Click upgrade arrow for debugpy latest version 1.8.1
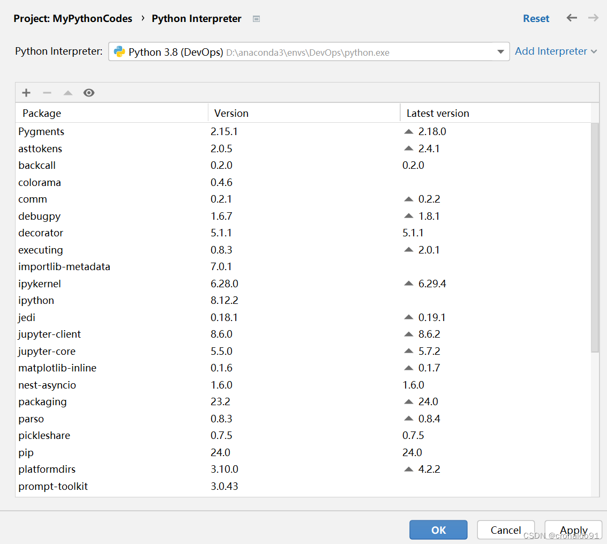 (408, 216)
